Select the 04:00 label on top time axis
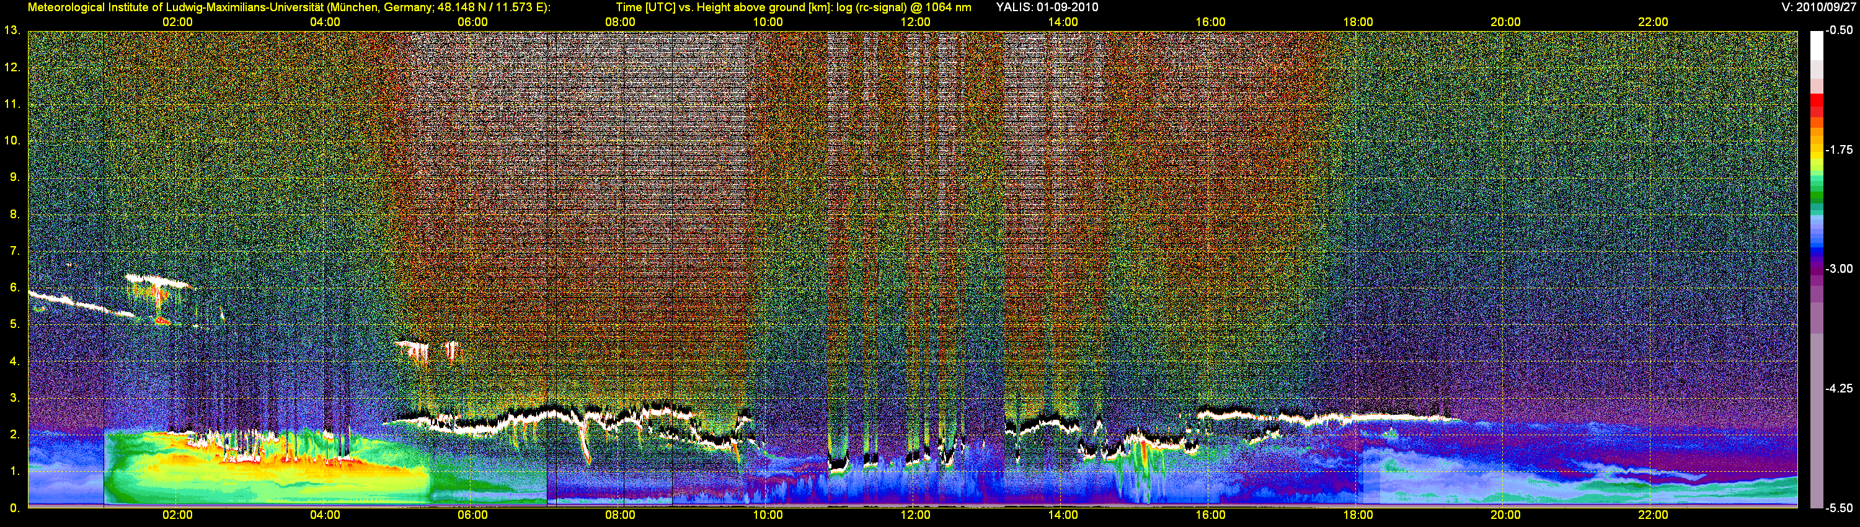 click(x=325, y=22)
